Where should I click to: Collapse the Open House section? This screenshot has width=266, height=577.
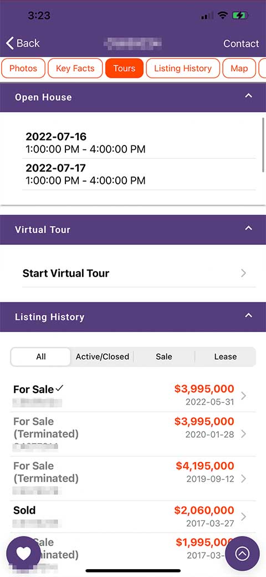pyautogui.click(x=249, y=96)
